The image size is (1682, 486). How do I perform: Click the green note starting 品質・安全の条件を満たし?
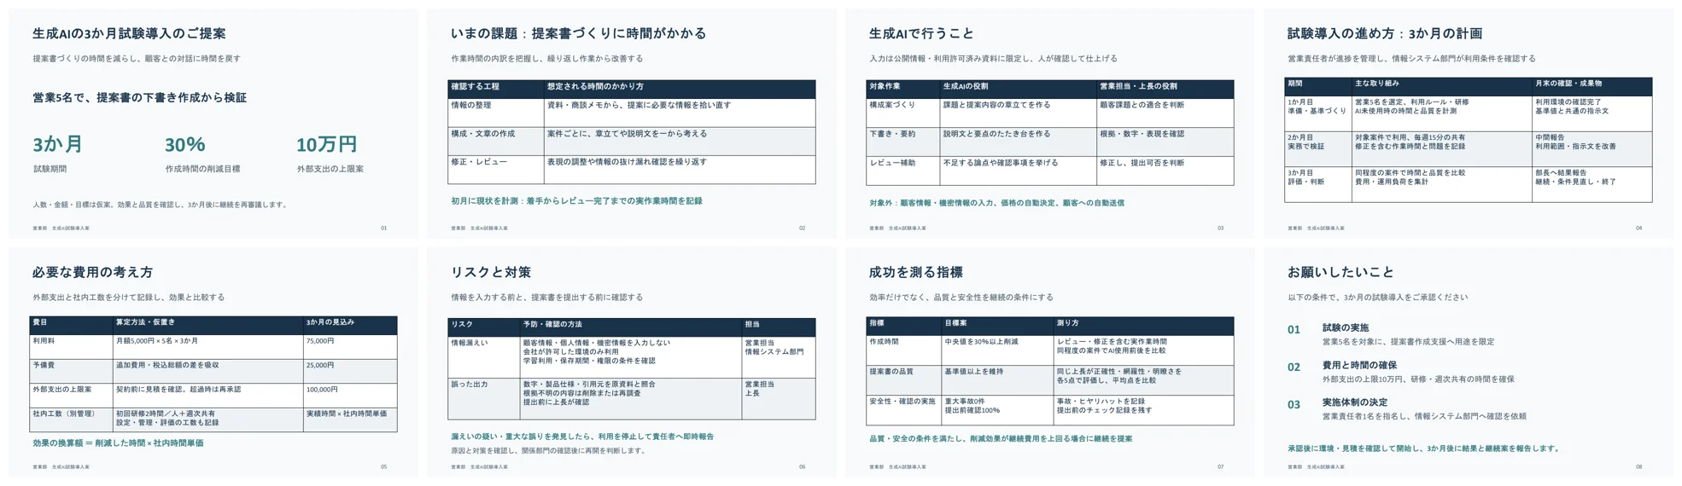1001,439
